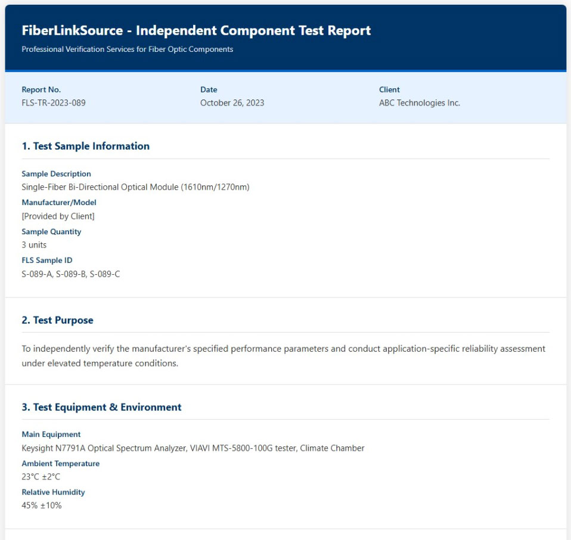This screenshot has width=571, height=540.
Task: Click the test purpose description paragraph
Action: (283, 356)
